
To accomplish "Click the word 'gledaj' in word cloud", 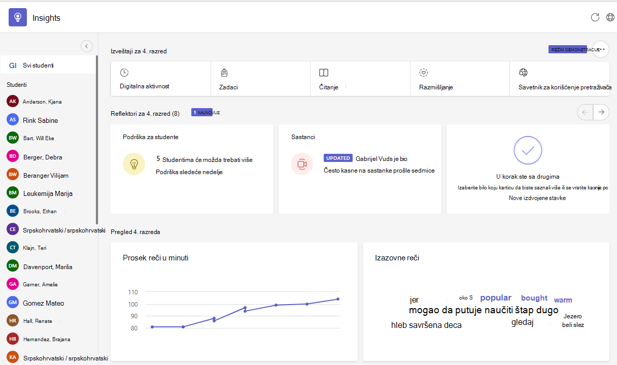I will pos(522,322).
